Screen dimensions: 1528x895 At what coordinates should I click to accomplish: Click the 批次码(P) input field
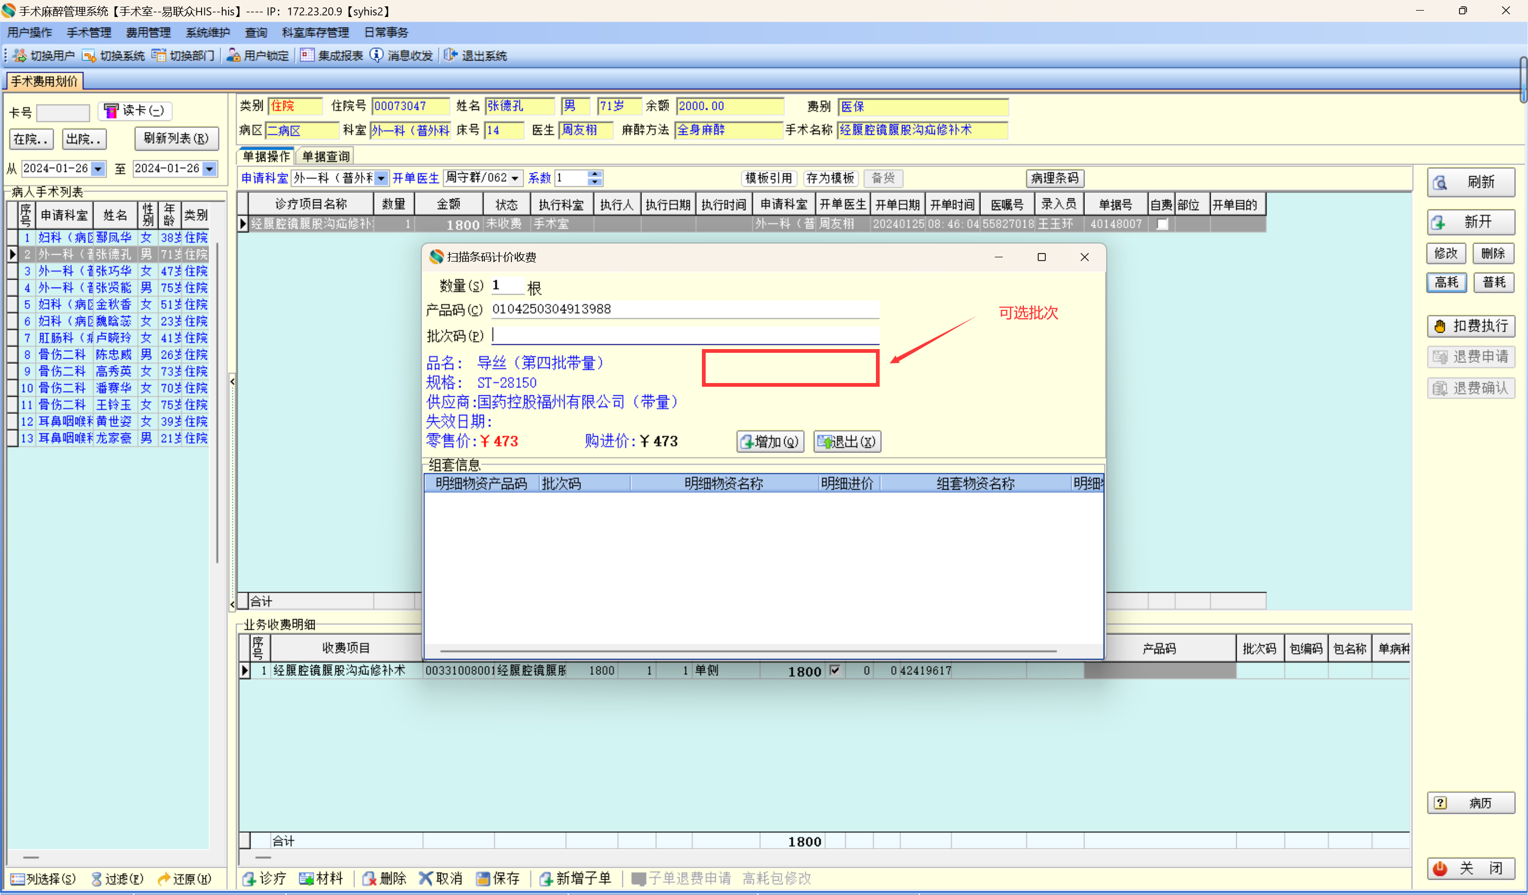[685, 335]
